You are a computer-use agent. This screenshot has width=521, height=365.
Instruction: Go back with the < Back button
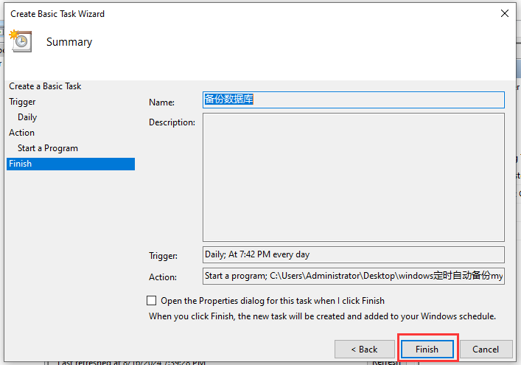pos(365,349)
